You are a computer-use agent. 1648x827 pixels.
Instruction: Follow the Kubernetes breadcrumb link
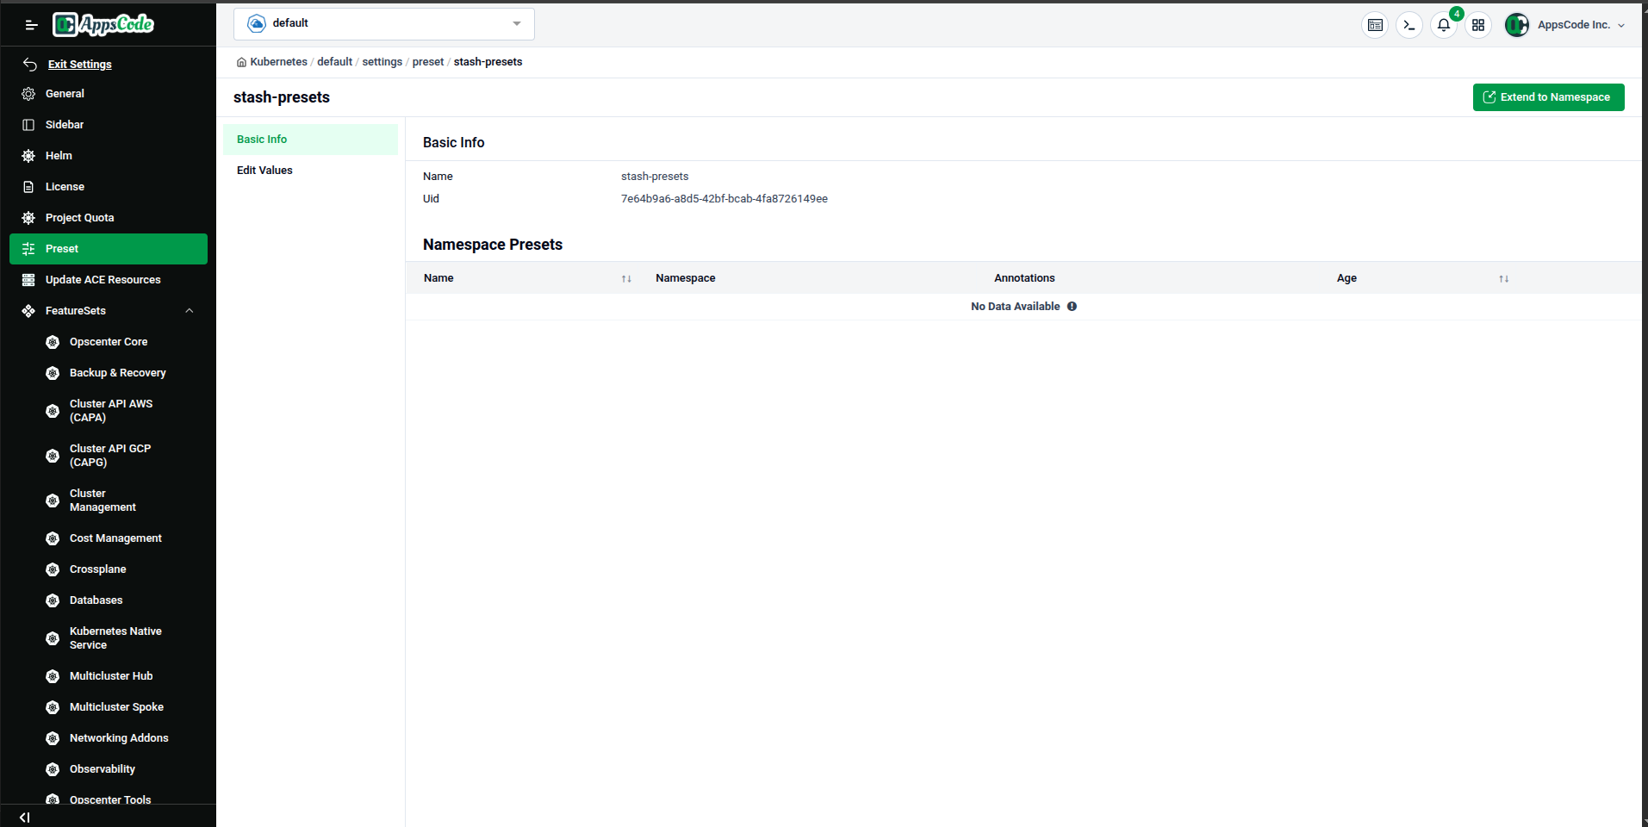(277, 61)
